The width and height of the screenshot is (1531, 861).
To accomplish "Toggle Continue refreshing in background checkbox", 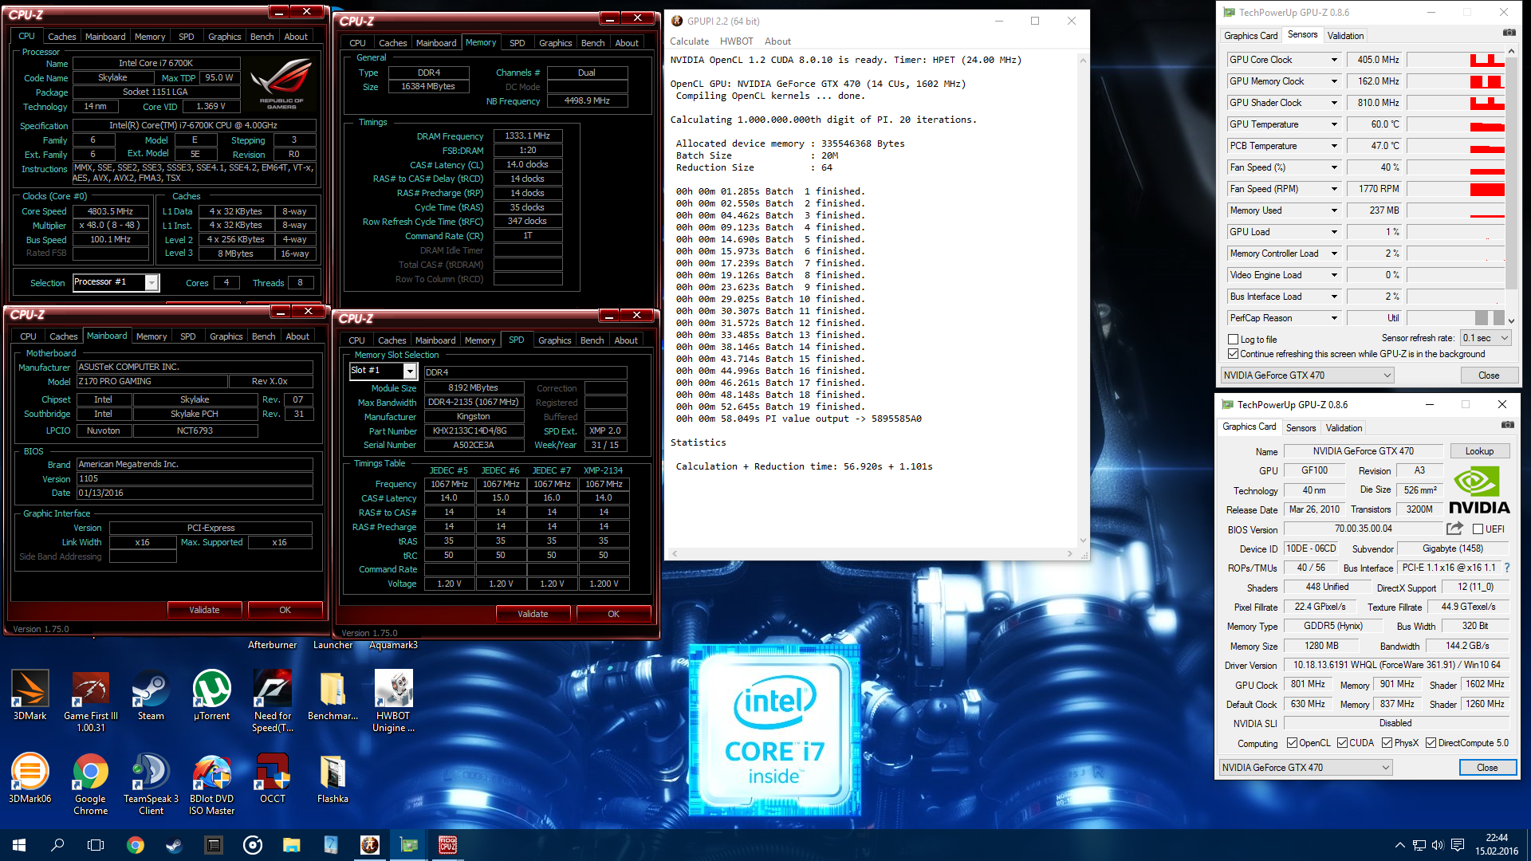I will [x=1233, y=354].
